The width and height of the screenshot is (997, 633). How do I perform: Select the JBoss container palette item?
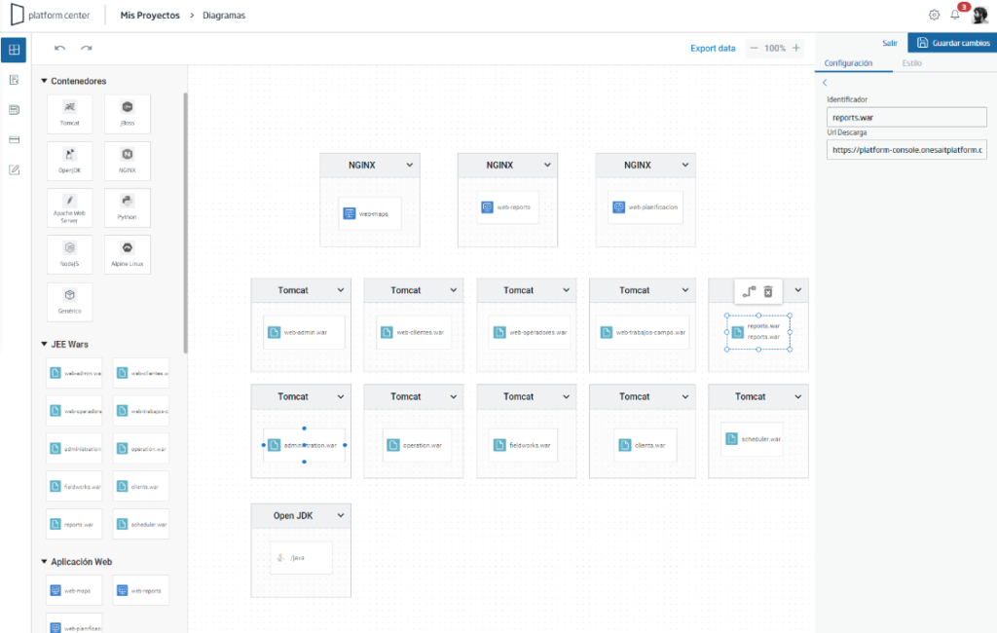coord(128,114)
